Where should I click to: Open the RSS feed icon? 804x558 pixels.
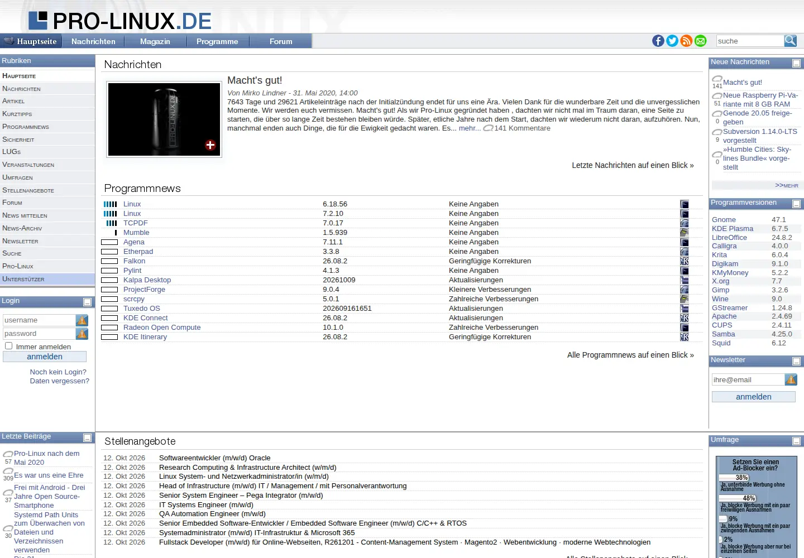click(686, 41)
